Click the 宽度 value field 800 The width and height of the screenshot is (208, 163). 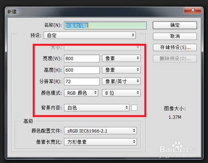click(82, 58)
